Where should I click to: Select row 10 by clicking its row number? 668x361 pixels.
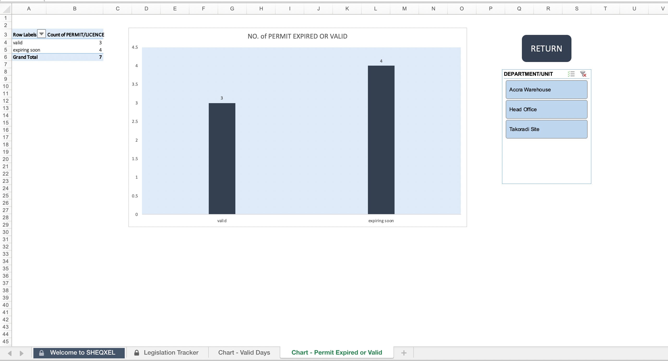(x=6, y=86)
